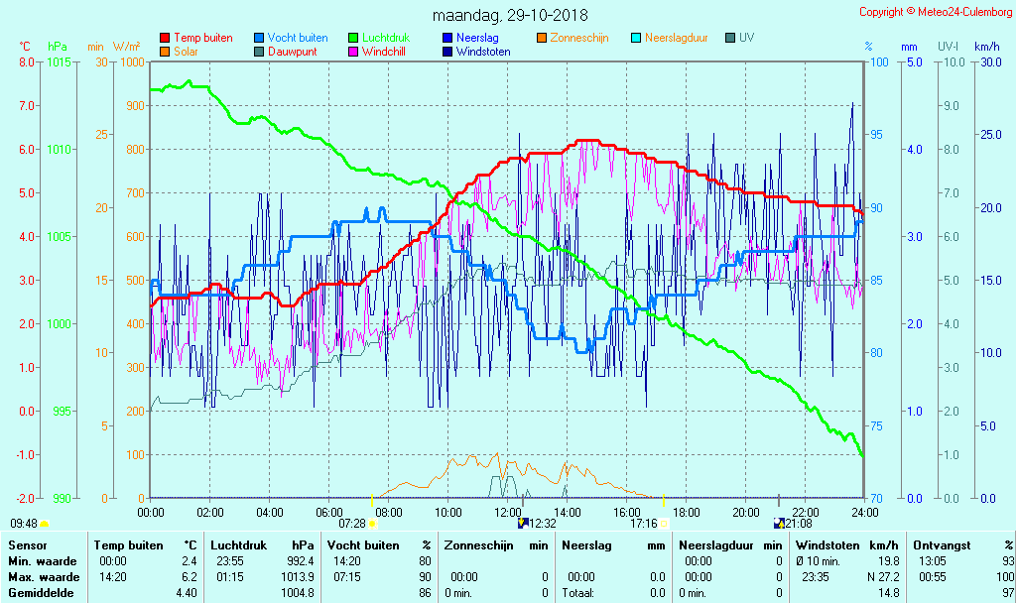Select the cyan Neerslagduur legend swatch

(636, 38)
